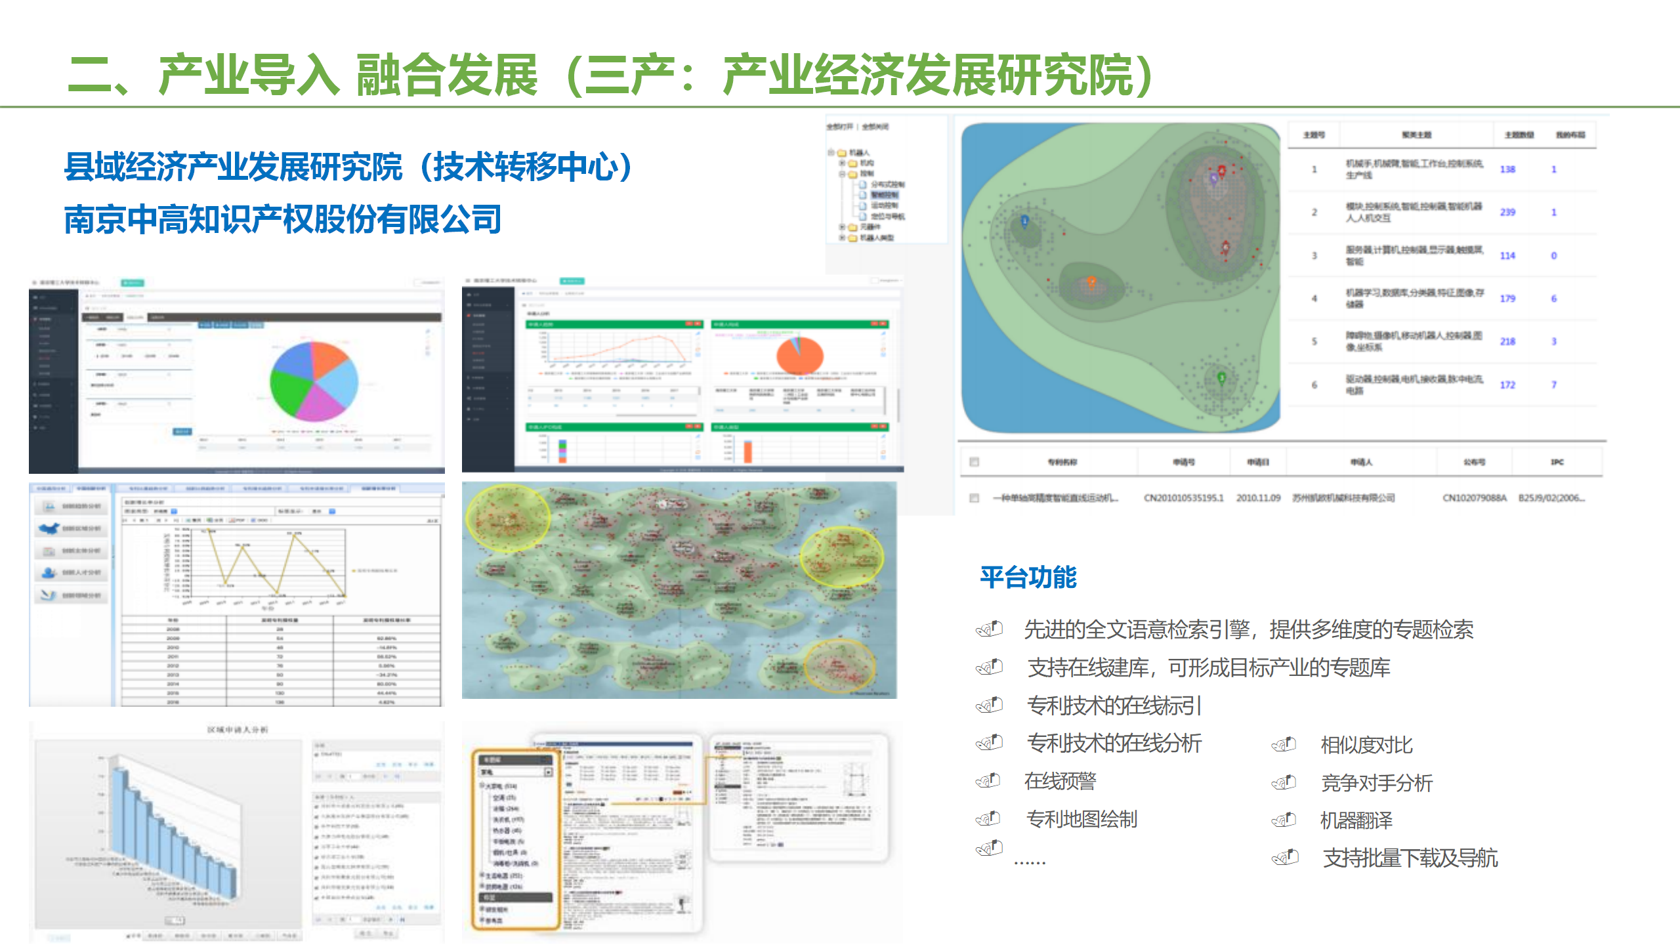
Task: Expand the 机器人类型 tree node
Action: click(842, 238)
